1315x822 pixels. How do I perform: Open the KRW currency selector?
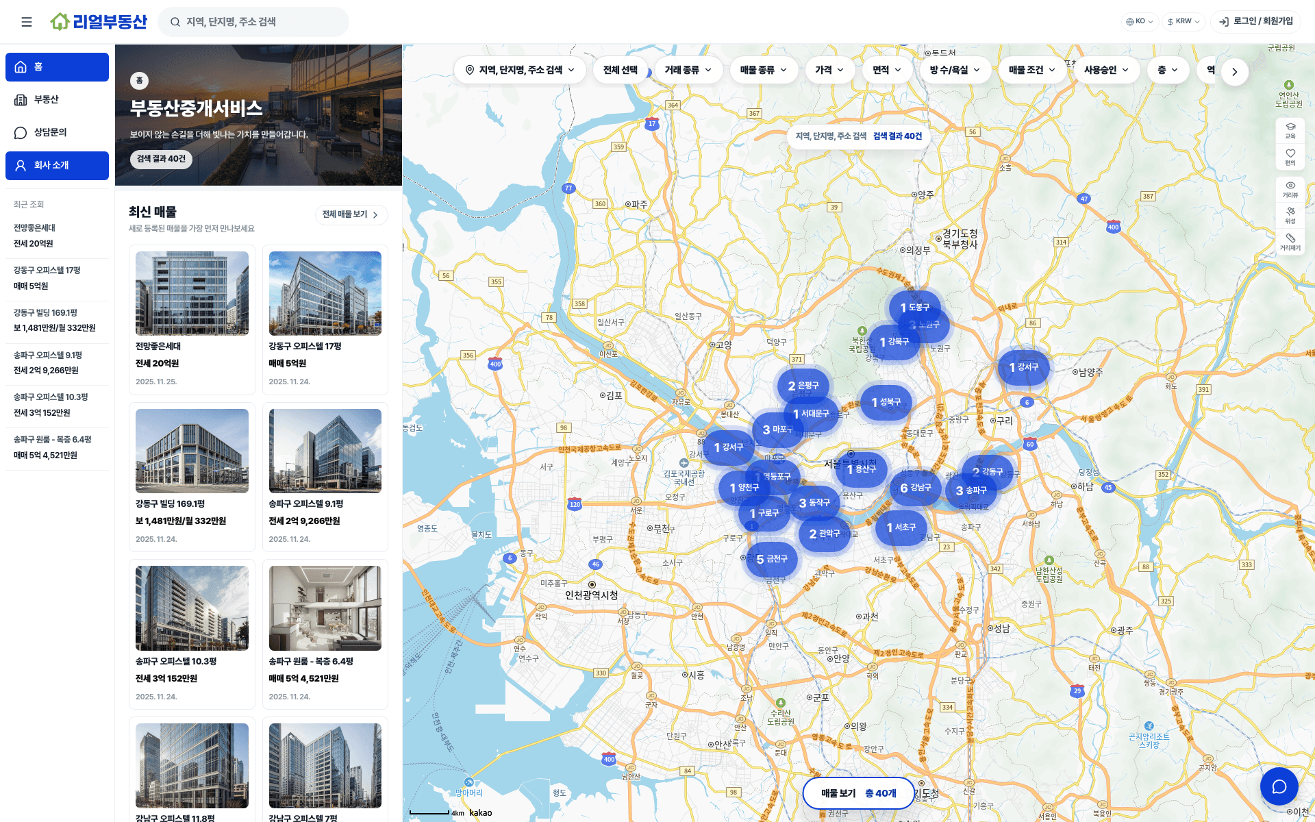coord(1183,22)
